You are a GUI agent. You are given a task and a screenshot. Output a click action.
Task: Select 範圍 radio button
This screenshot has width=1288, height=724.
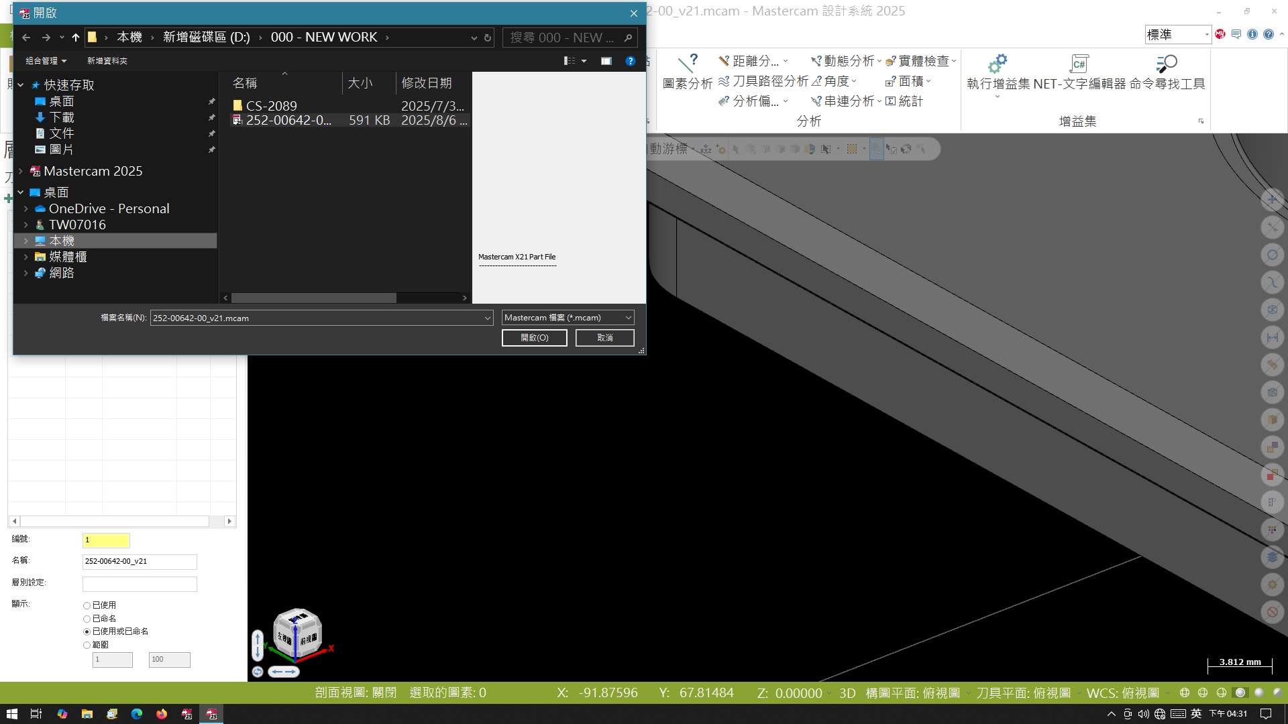pos(87,645)
